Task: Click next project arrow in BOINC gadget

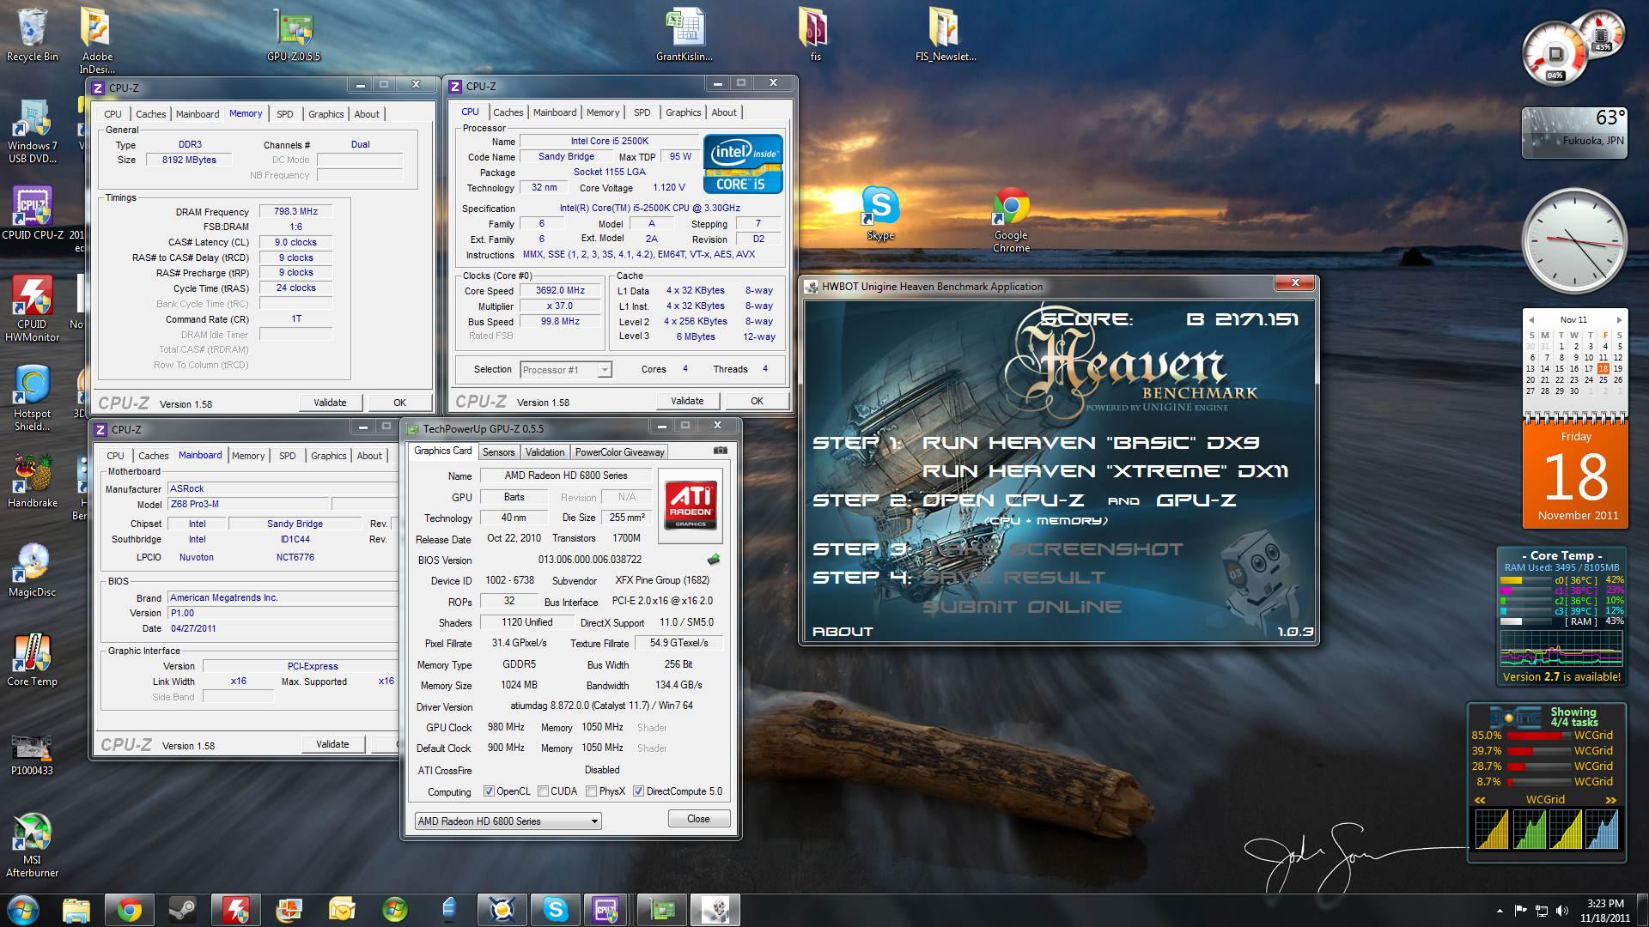Action: coord(1611,800)
